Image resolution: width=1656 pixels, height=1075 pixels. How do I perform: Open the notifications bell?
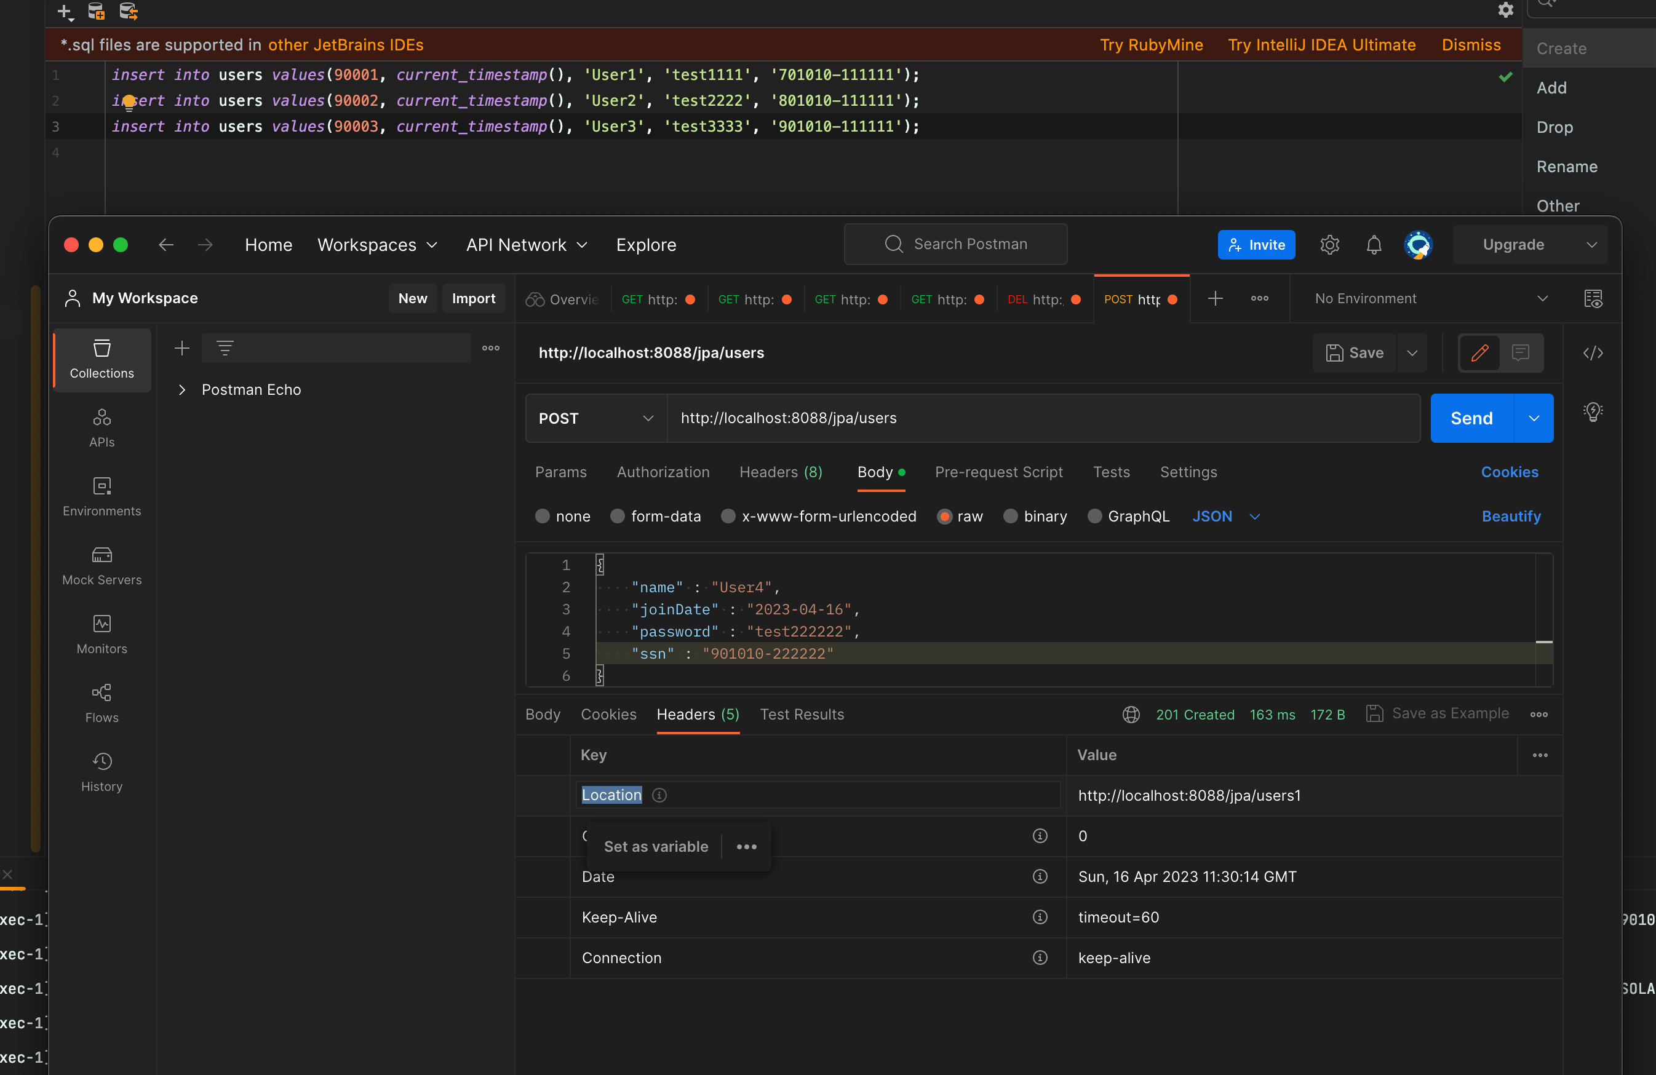click(x=1374, y=244)
